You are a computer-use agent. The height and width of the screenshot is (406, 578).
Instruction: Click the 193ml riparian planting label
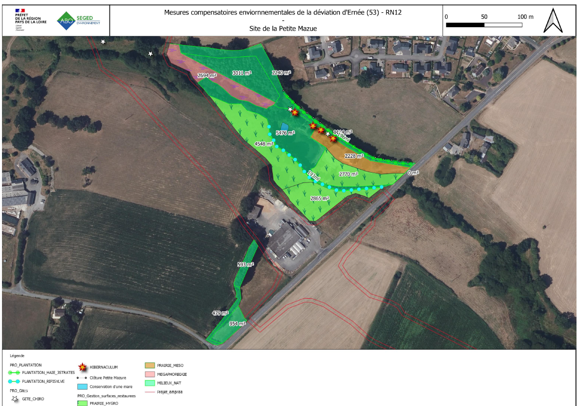click(313, 175)
